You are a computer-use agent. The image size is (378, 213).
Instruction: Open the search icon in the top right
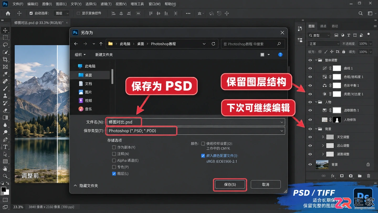pos(361,13)
